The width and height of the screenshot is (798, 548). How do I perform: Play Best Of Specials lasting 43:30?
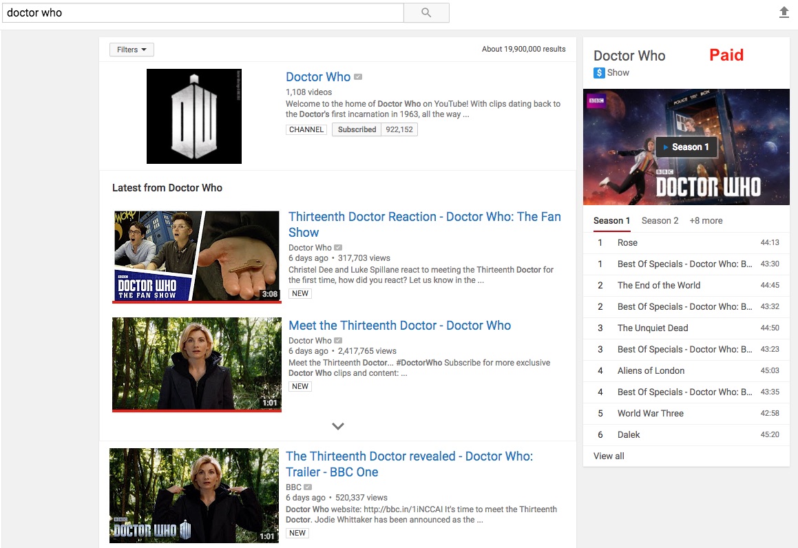(x=686, y=264)
